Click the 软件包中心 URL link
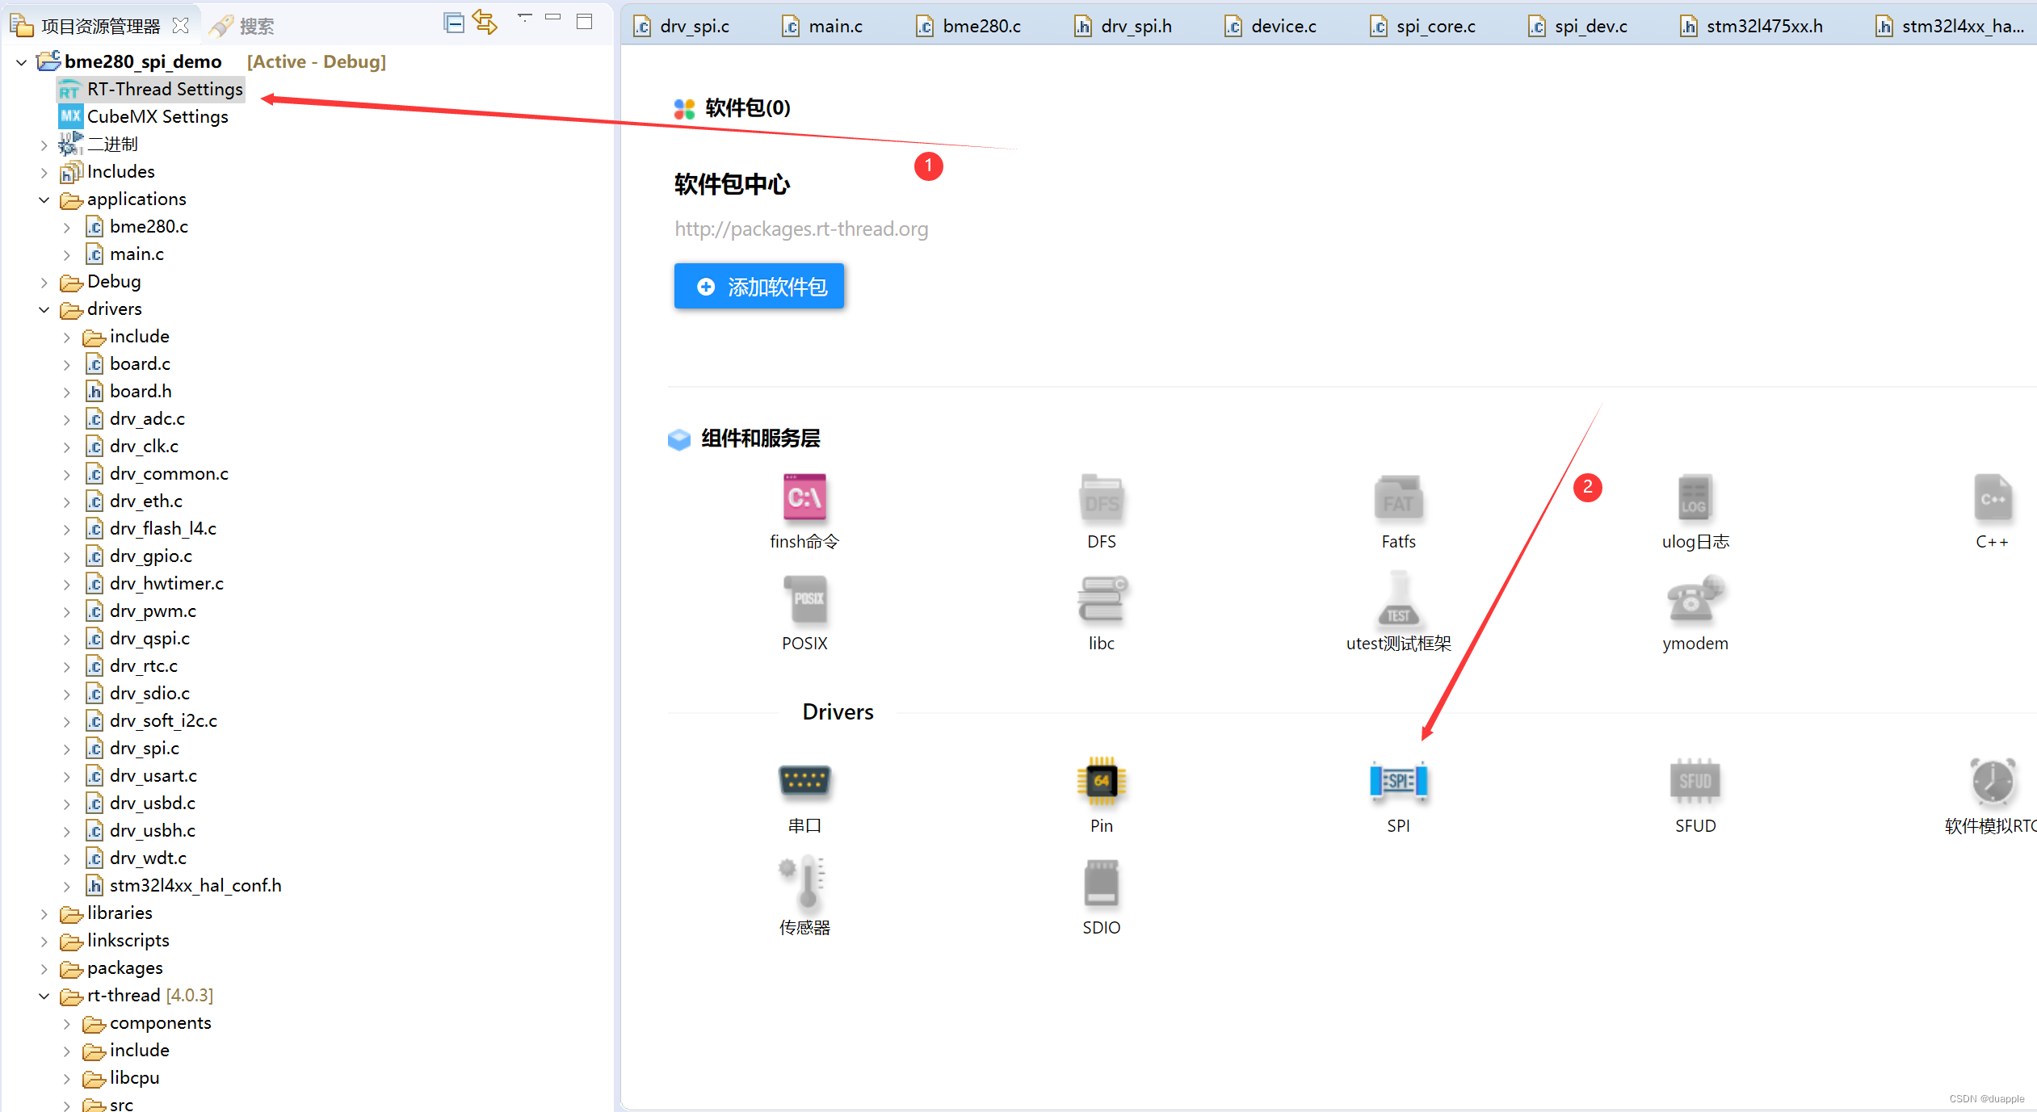The width and height of the screenshot is (2037, 1112). coord(801,229)
